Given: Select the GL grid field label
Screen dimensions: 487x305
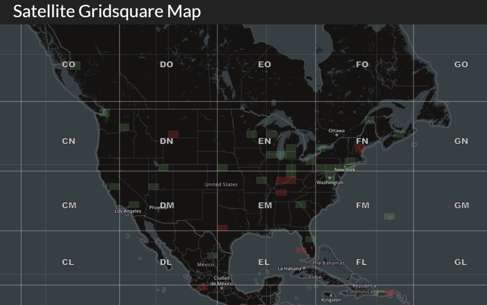Looking at the screenshot, I should click(460, 262).
